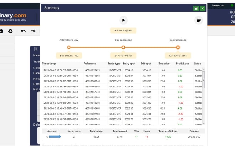Click the Buy succeeded stage circle
The width and height of the screenshot is (235, 157).
click(x=123, y=47)
